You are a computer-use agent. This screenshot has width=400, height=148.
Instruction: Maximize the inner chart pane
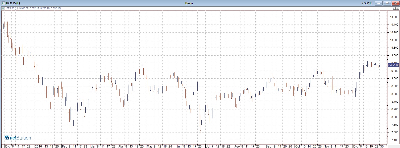[x=394, y=8]
